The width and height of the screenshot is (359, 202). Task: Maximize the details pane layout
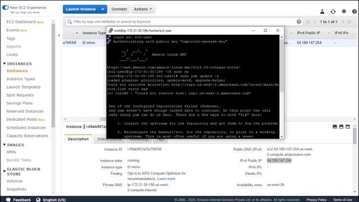coord(348,127)
